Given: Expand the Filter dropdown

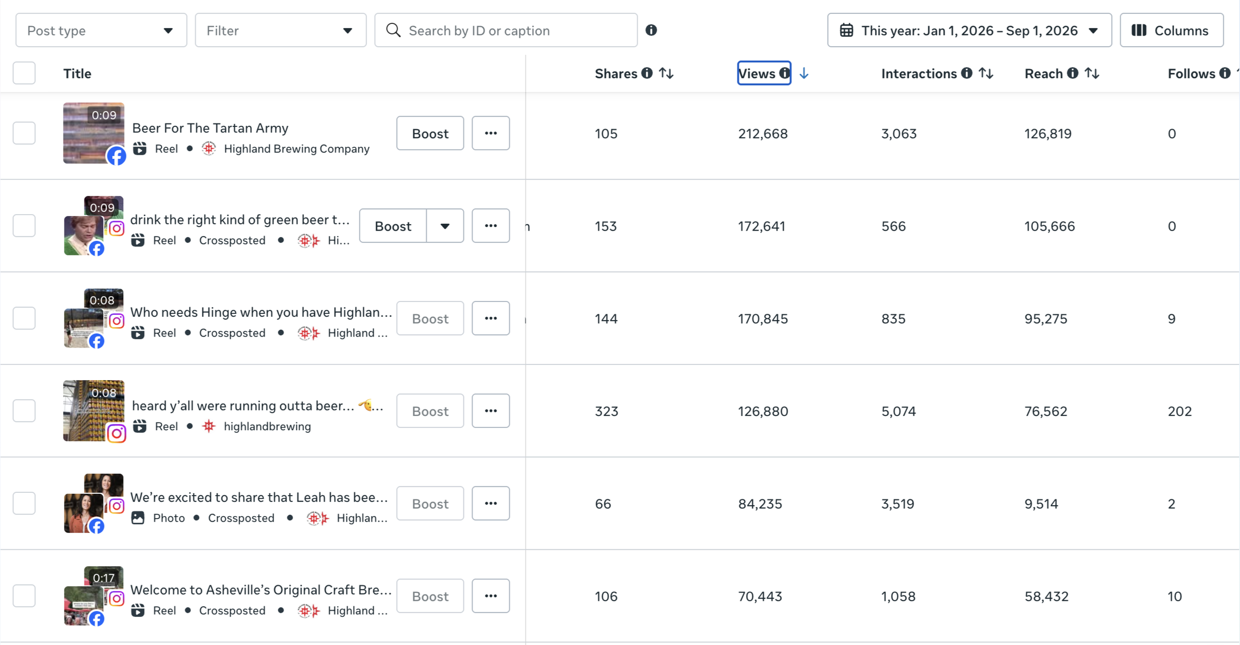Looking at the screenshot, I should (281, 30).
